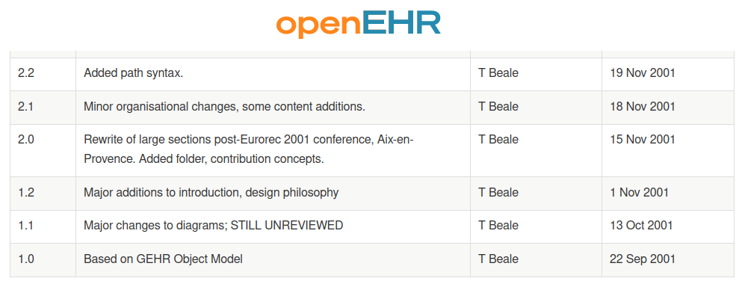Select the version 1.1 cell

(43, 226)
